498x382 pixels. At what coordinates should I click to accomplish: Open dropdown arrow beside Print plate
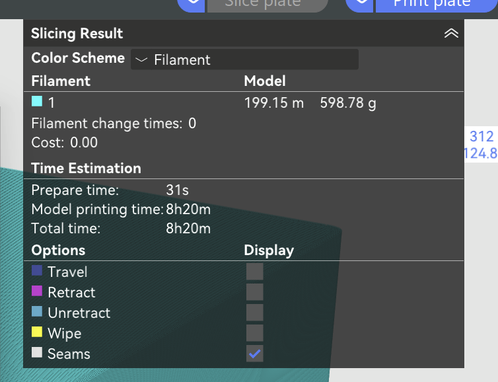(360, 5)
